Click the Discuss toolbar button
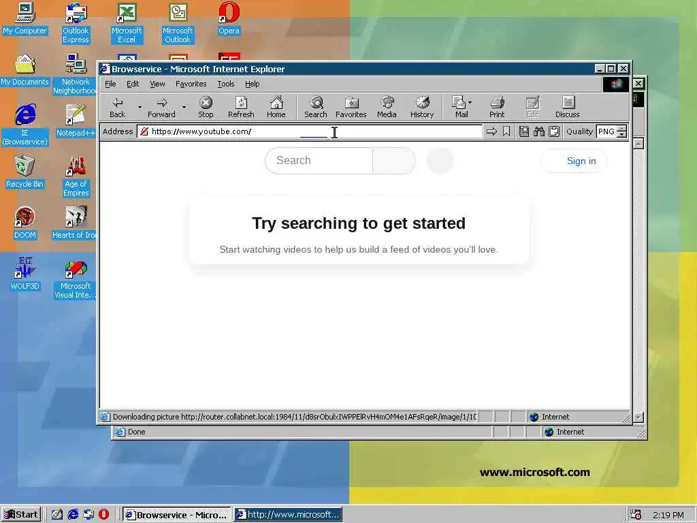This screenshot has width=697, height=523. pyautogui.click(x=567, y=108)
